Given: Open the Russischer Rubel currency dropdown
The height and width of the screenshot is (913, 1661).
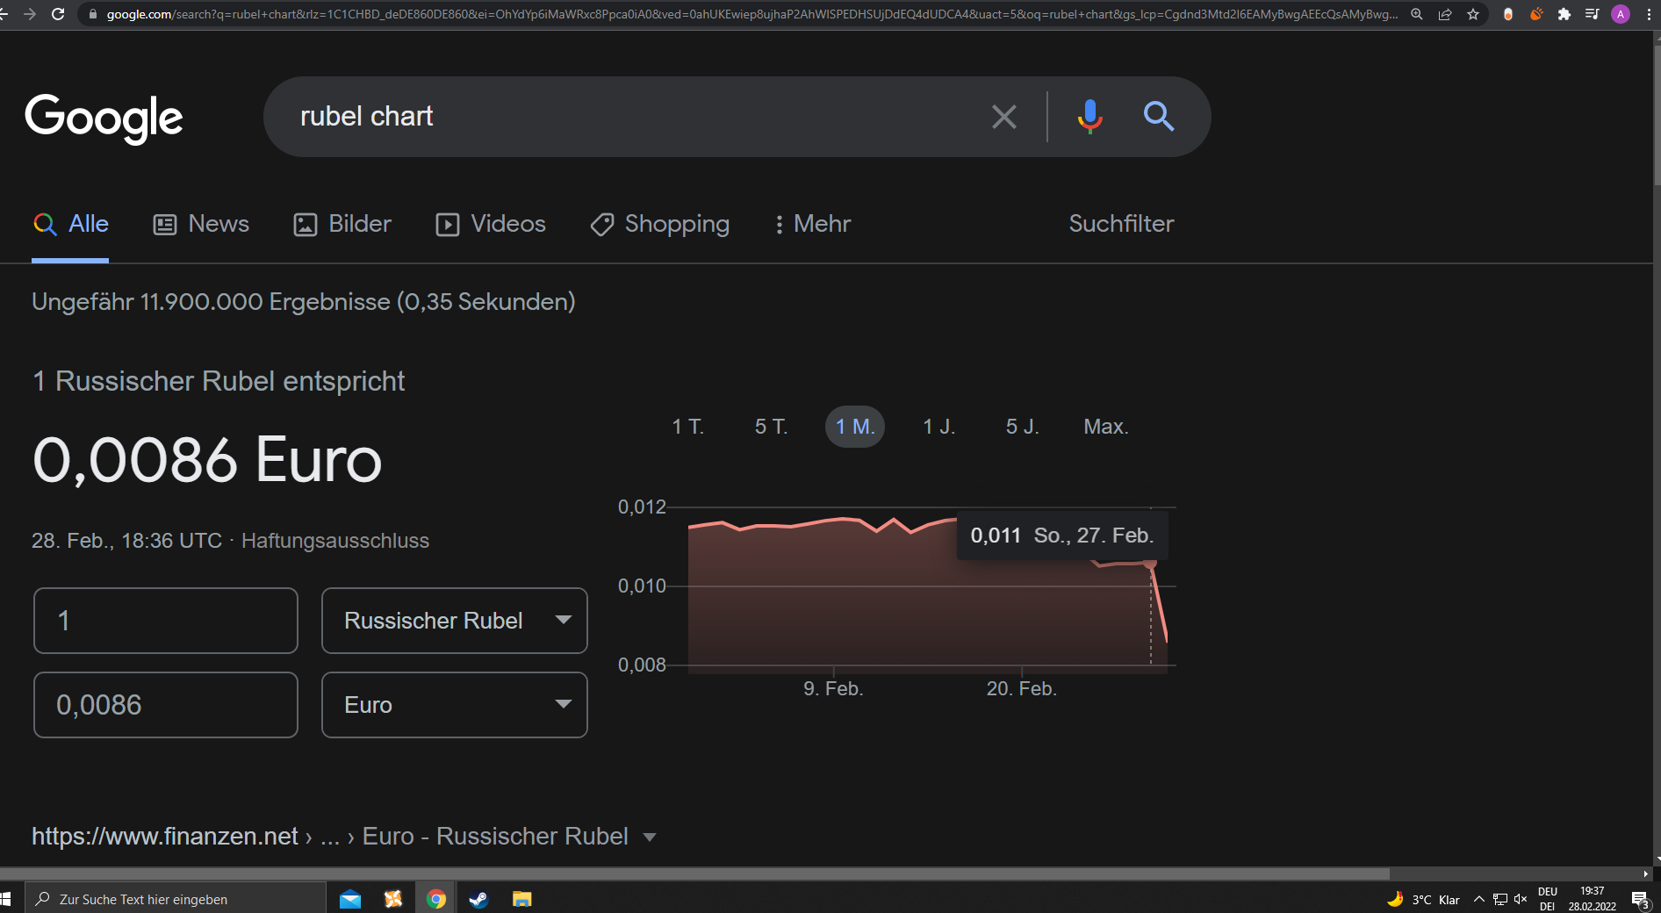Looking at the screenshot, I should pos(455,621).
